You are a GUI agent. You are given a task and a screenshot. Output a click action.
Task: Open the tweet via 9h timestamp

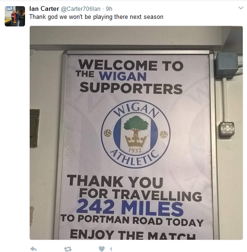click(x=109, y=9)
